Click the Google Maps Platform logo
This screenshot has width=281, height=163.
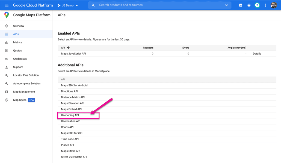(7, 15)
